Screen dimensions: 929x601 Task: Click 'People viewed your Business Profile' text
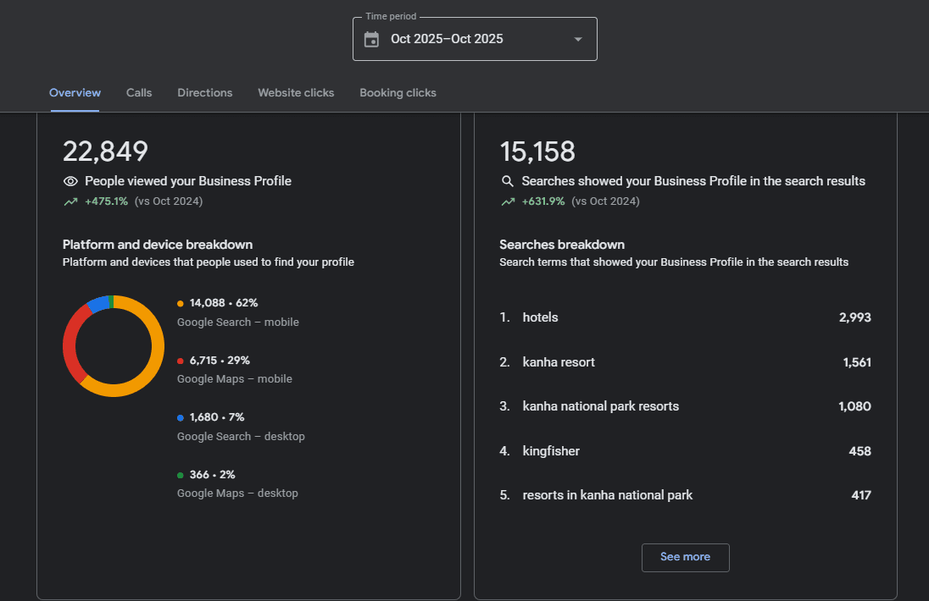pyautogui.click(x=188, y=181)
